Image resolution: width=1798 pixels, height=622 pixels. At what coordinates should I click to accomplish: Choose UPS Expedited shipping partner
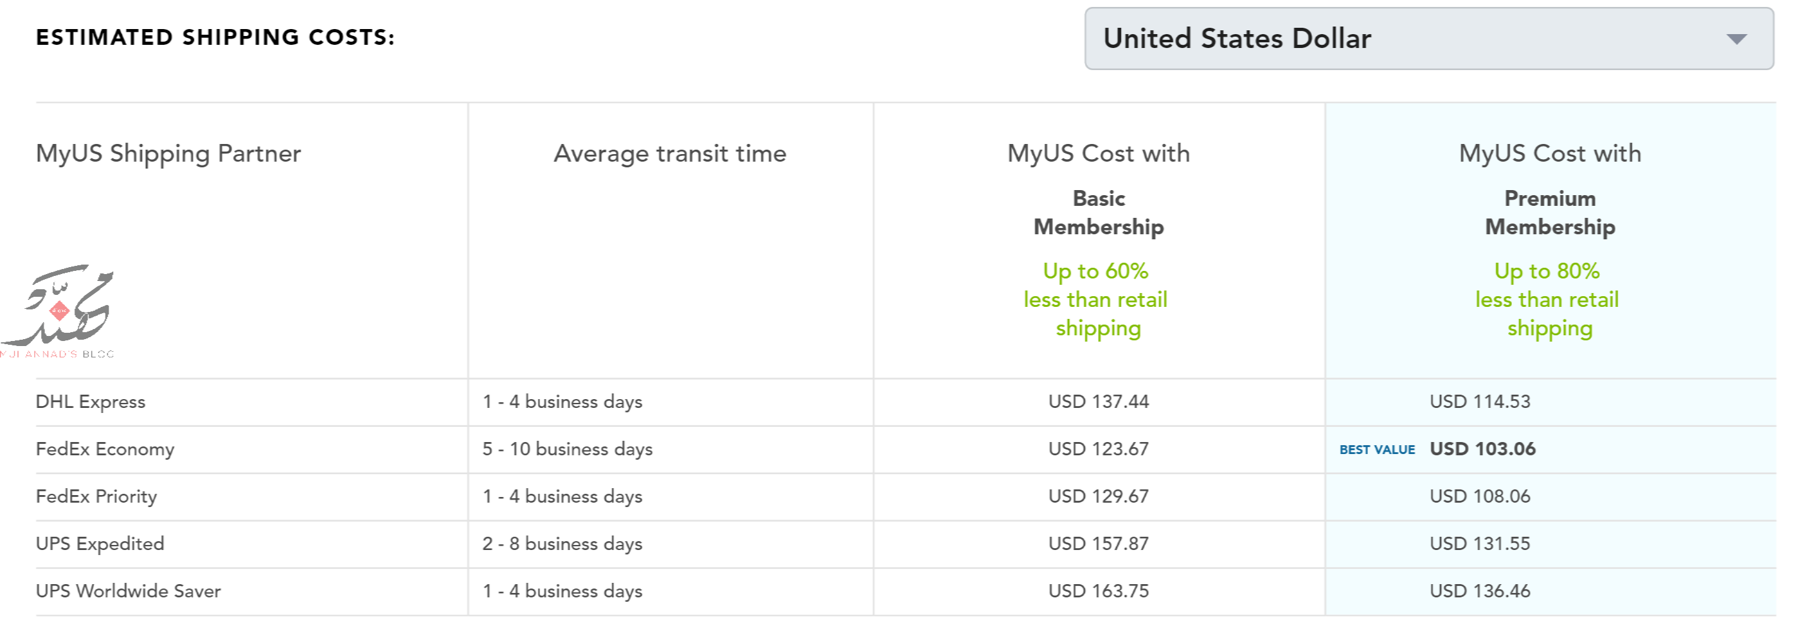[100, 544]
